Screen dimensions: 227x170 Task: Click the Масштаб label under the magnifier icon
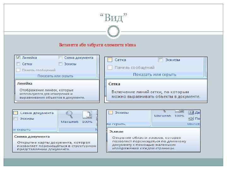click(x=69, y=122)
